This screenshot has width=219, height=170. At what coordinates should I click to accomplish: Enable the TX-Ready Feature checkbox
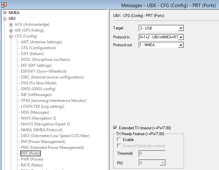point(119,140)
